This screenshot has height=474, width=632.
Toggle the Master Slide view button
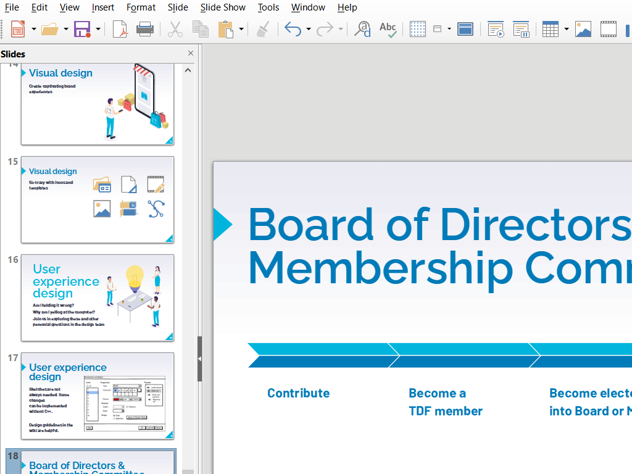pyautogui.click(x=465, y=29)
